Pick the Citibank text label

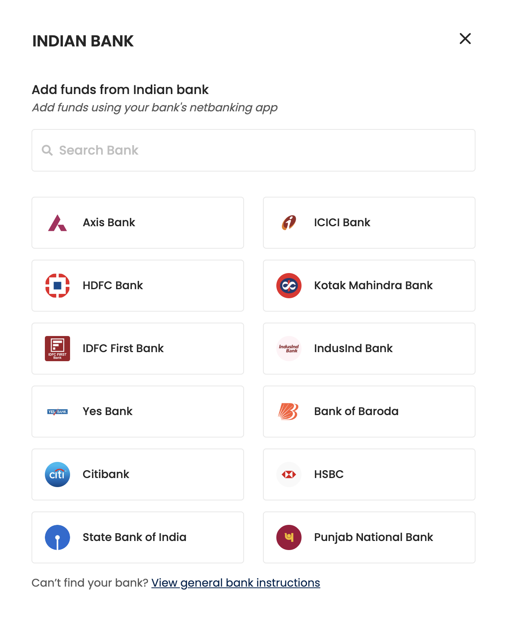106,474
